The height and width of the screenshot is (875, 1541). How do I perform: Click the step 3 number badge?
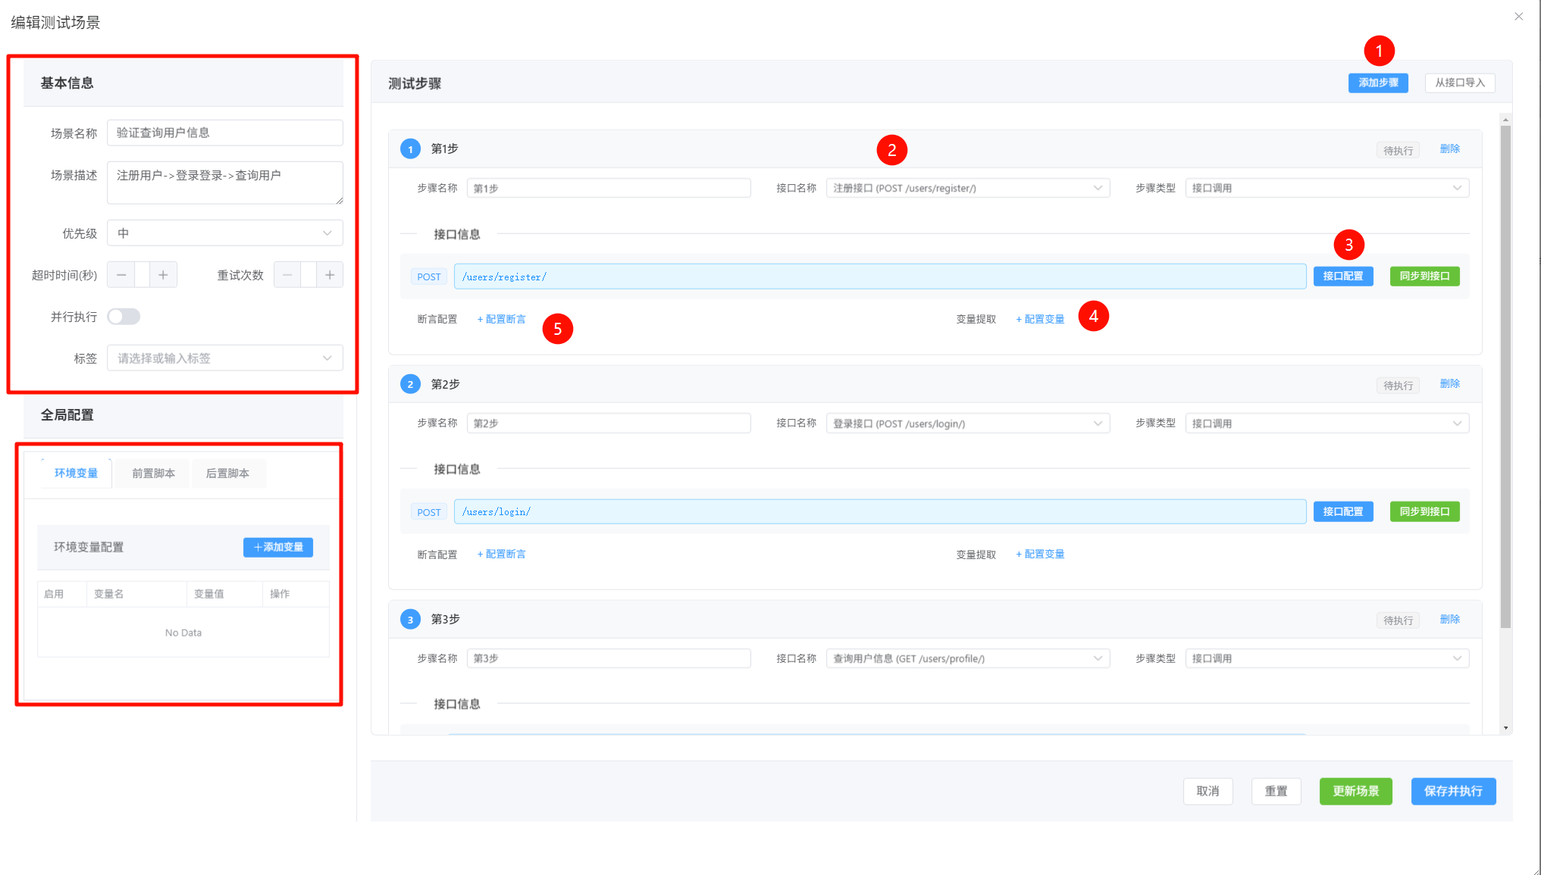410,619
